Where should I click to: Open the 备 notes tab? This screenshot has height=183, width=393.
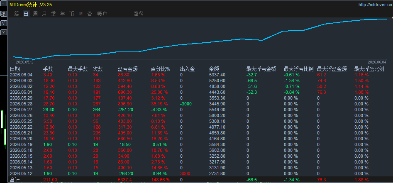90,14
